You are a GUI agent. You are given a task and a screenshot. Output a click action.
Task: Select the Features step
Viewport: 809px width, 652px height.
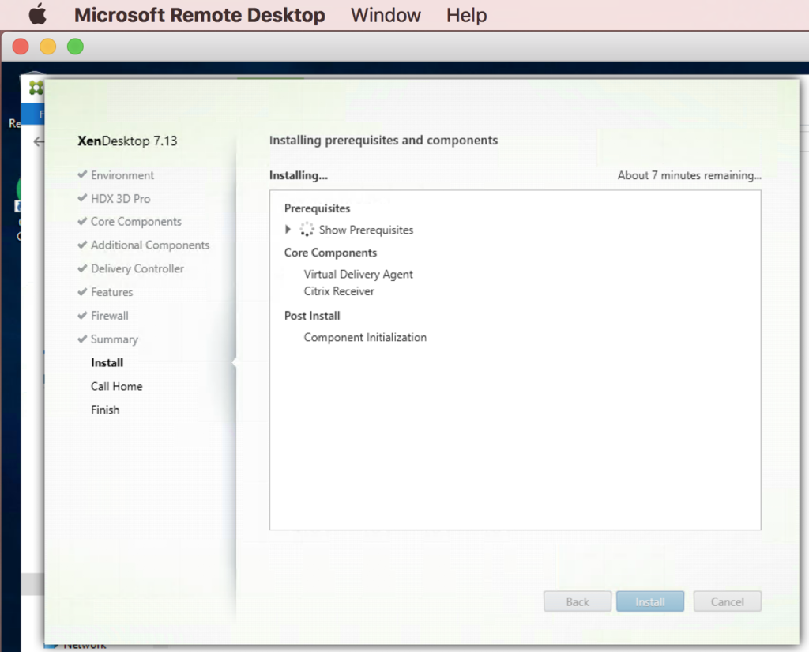point(112,292)
